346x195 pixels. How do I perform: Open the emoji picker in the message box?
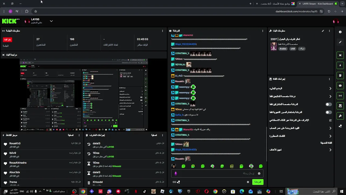pyautogui.click(x=259, y=173)
